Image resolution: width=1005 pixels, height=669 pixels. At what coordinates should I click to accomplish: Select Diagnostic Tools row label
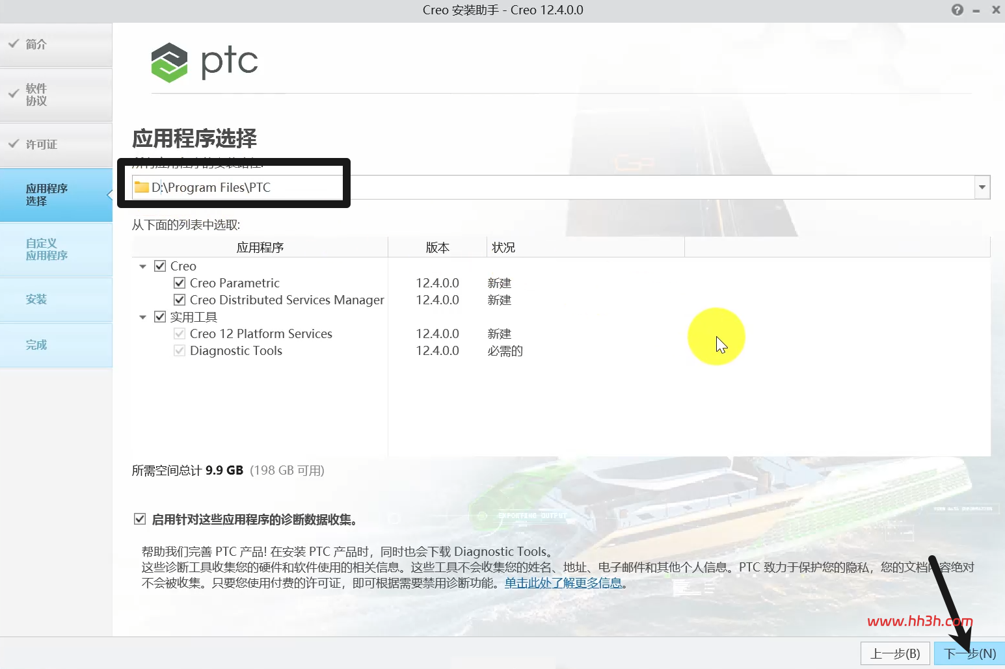236,350
